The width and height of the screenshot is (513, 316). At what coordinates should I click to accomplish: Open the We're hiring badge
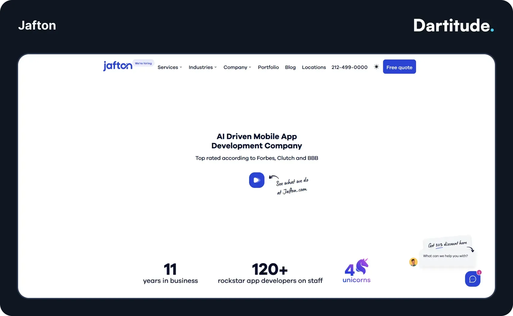point(143,63)
